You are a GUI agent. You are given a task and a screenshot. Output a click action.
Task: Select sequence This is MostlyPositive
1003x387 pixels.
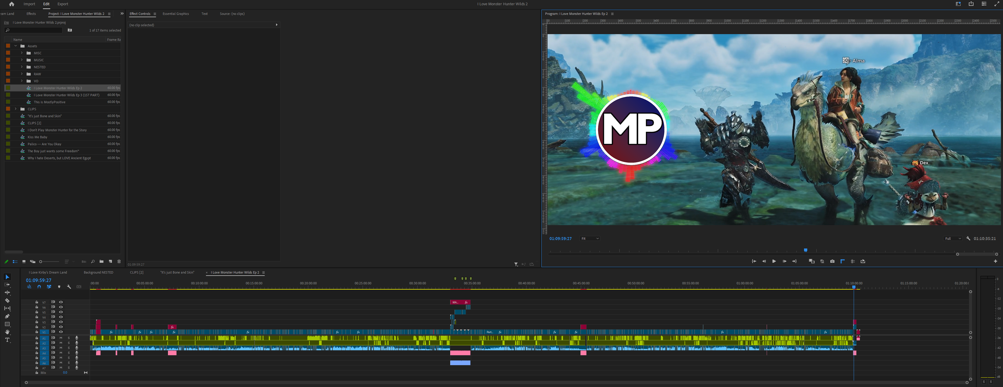[49, 102]
